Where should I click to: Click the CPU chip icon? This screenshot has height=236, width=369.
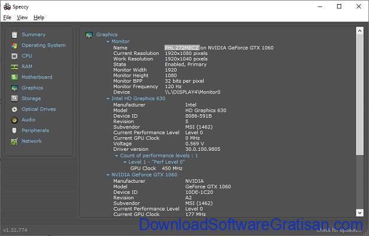[x=14, y=56]
